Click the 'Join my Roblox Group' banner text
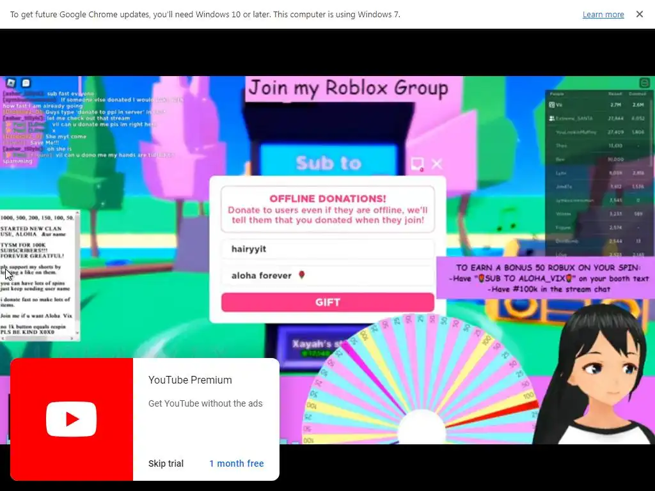 tap(348, 88)
